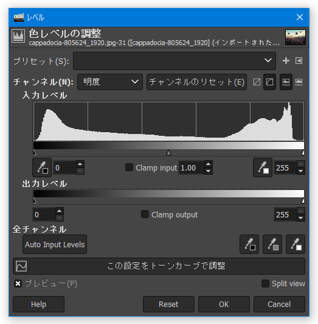Switch to linear light adjustment icon
318x324 pixels.
click(x=257, y=82)
